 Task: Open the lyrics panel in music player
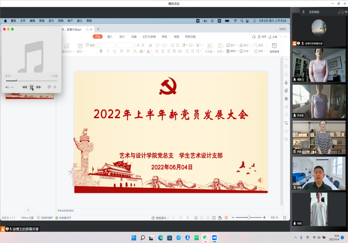point(49,87)
